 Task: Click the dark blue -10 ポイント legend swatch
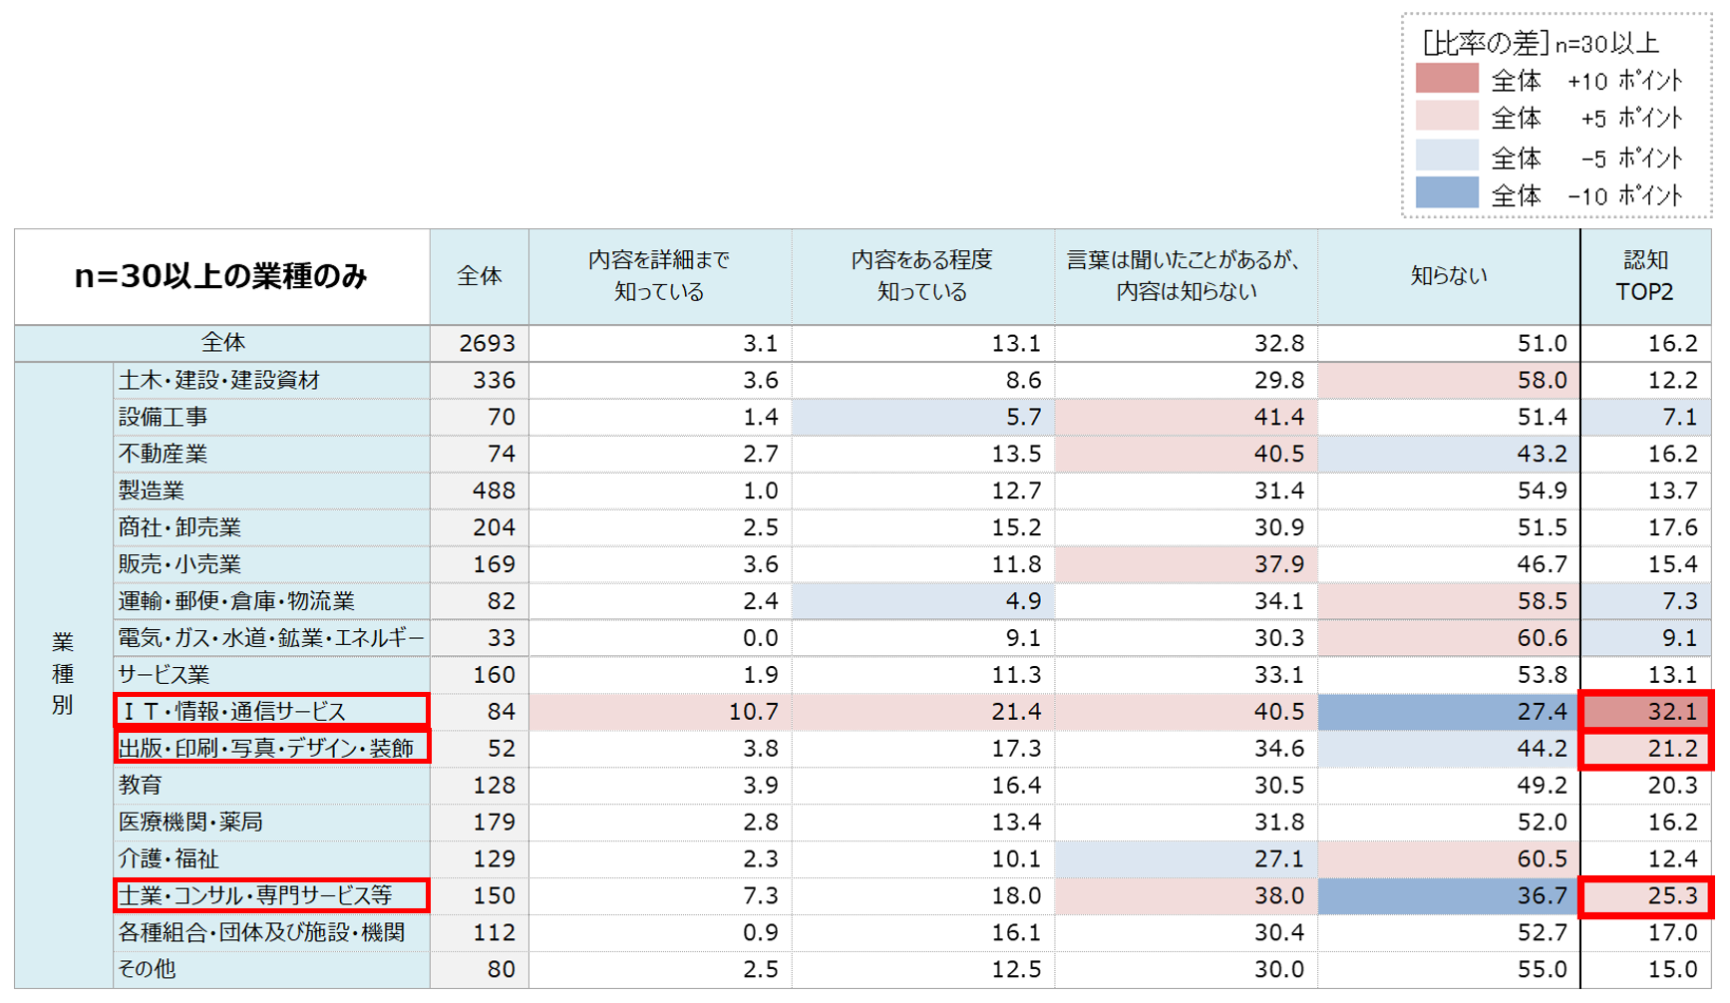click(x=1446, y=193)
